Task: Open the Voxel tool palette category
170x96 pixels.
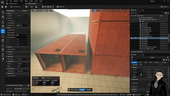Action: tap(3, 41)
